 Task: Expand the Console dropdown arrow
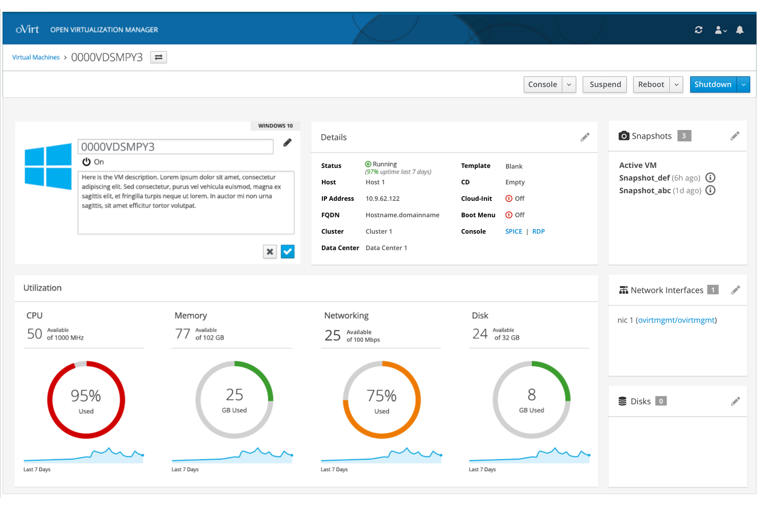point(569,85)
